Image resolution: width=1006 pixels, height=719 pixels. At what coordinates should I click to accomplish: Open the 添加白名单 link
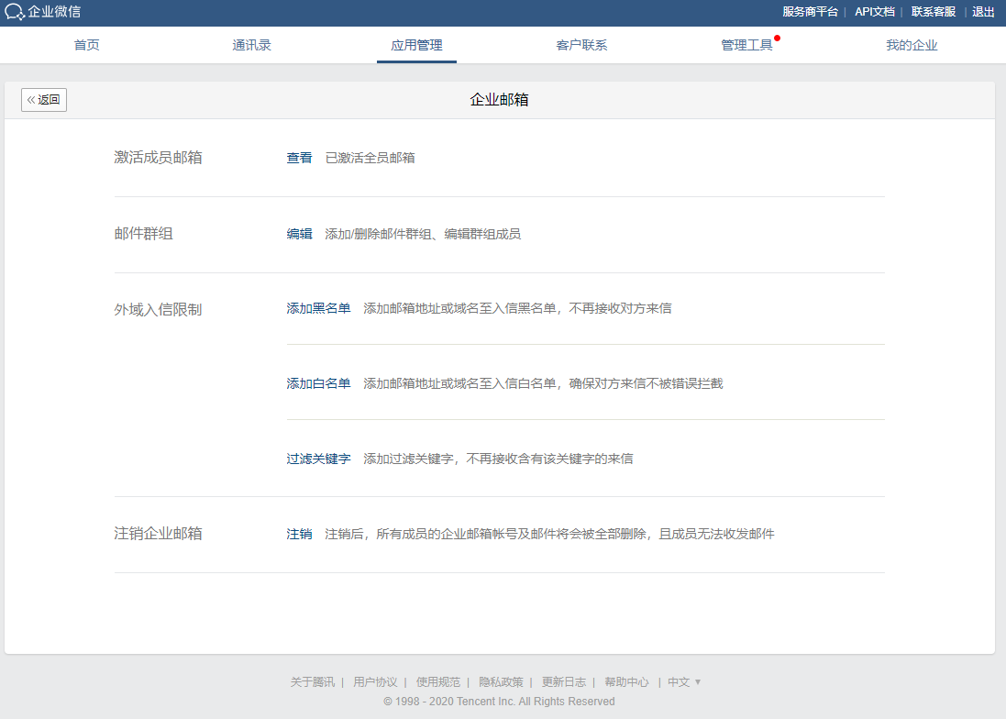pos(318,383)
